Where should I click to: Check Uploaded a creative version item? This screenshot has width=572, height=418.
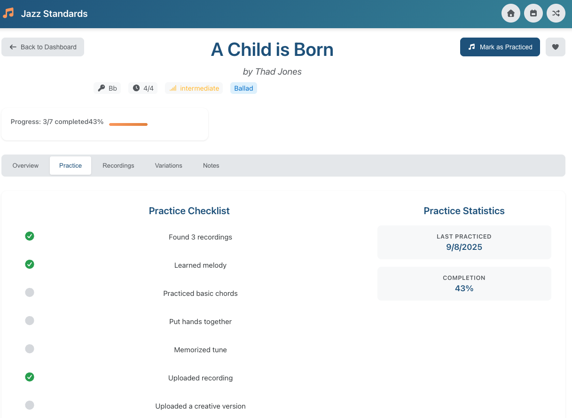pyautogui.click(x=30, y=405)
